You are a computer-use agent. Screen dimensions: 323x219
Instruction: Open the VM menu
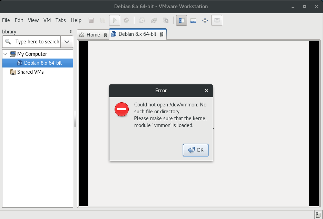pos(47,20)
